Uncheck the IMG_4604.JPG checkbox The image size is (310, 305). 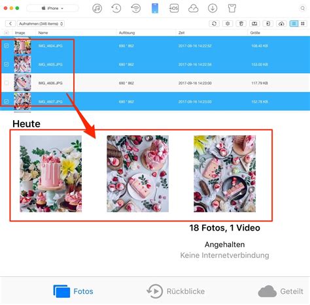7,46
